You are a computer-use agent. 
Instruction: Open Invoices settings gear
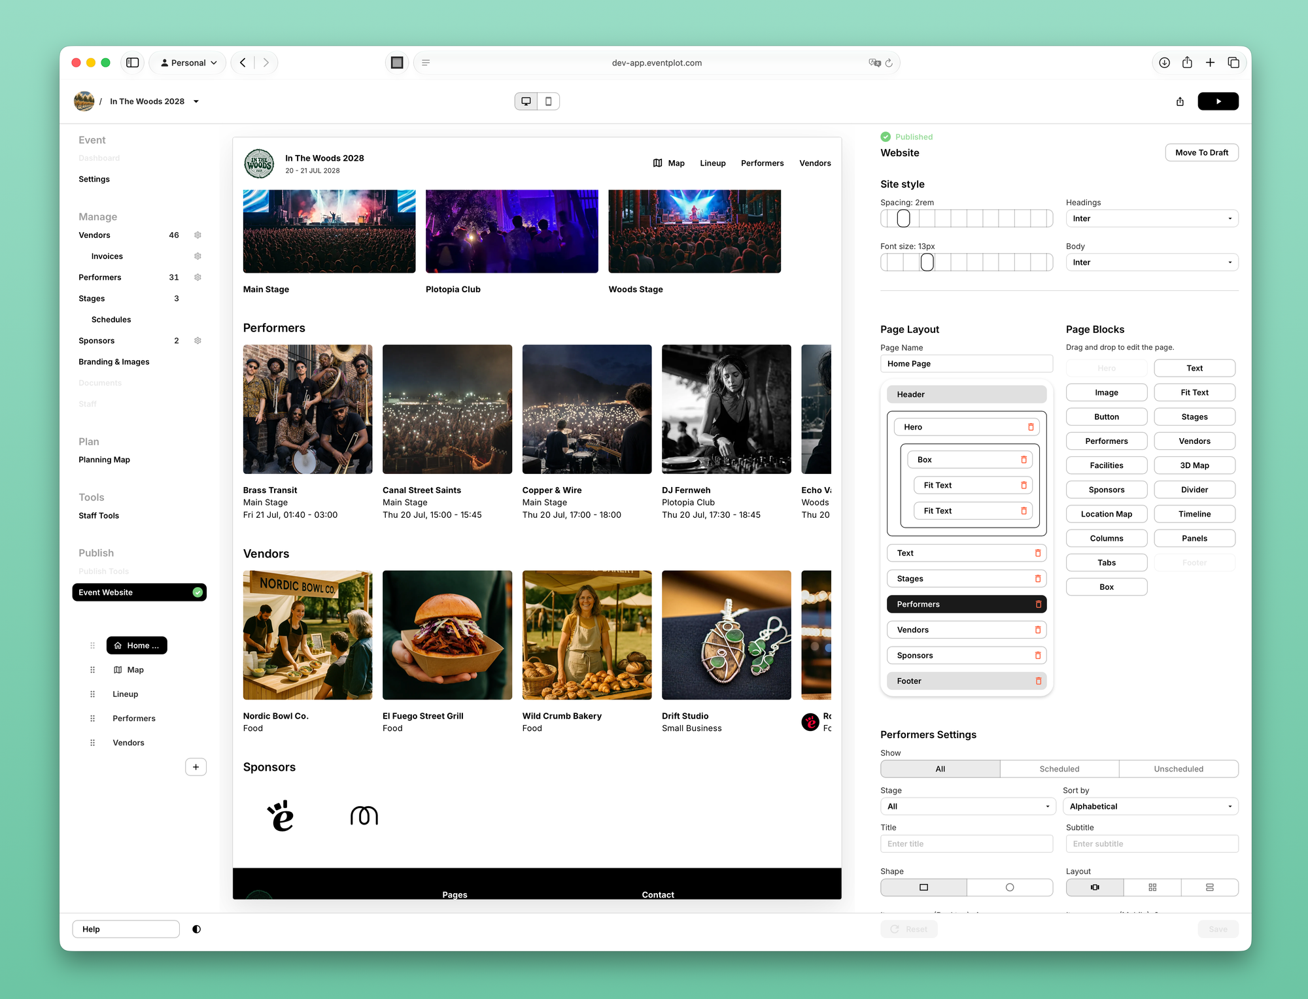click(x=198, y=256)
